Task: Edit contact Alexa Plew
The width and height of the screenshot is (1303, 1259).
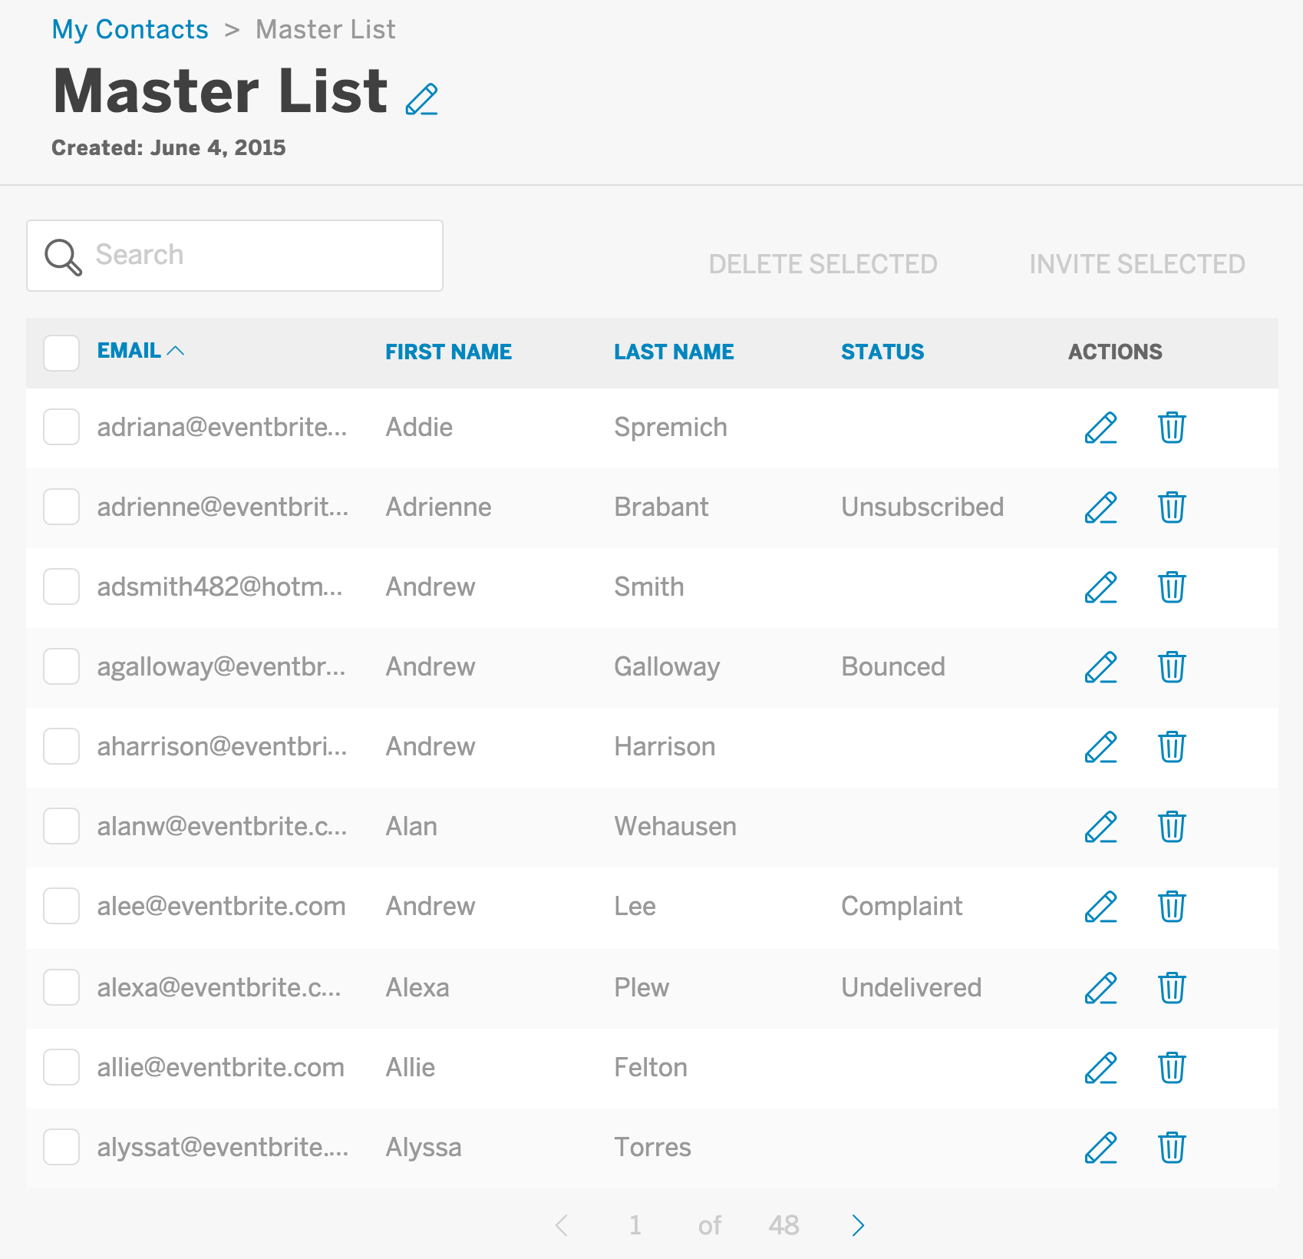Action: coord(1100,988)
